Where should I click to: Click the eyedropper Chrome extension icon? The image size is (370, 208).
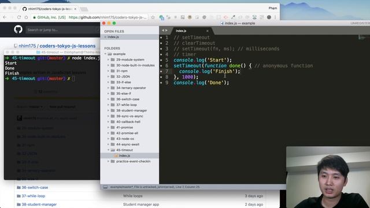(x=233, y=17)
